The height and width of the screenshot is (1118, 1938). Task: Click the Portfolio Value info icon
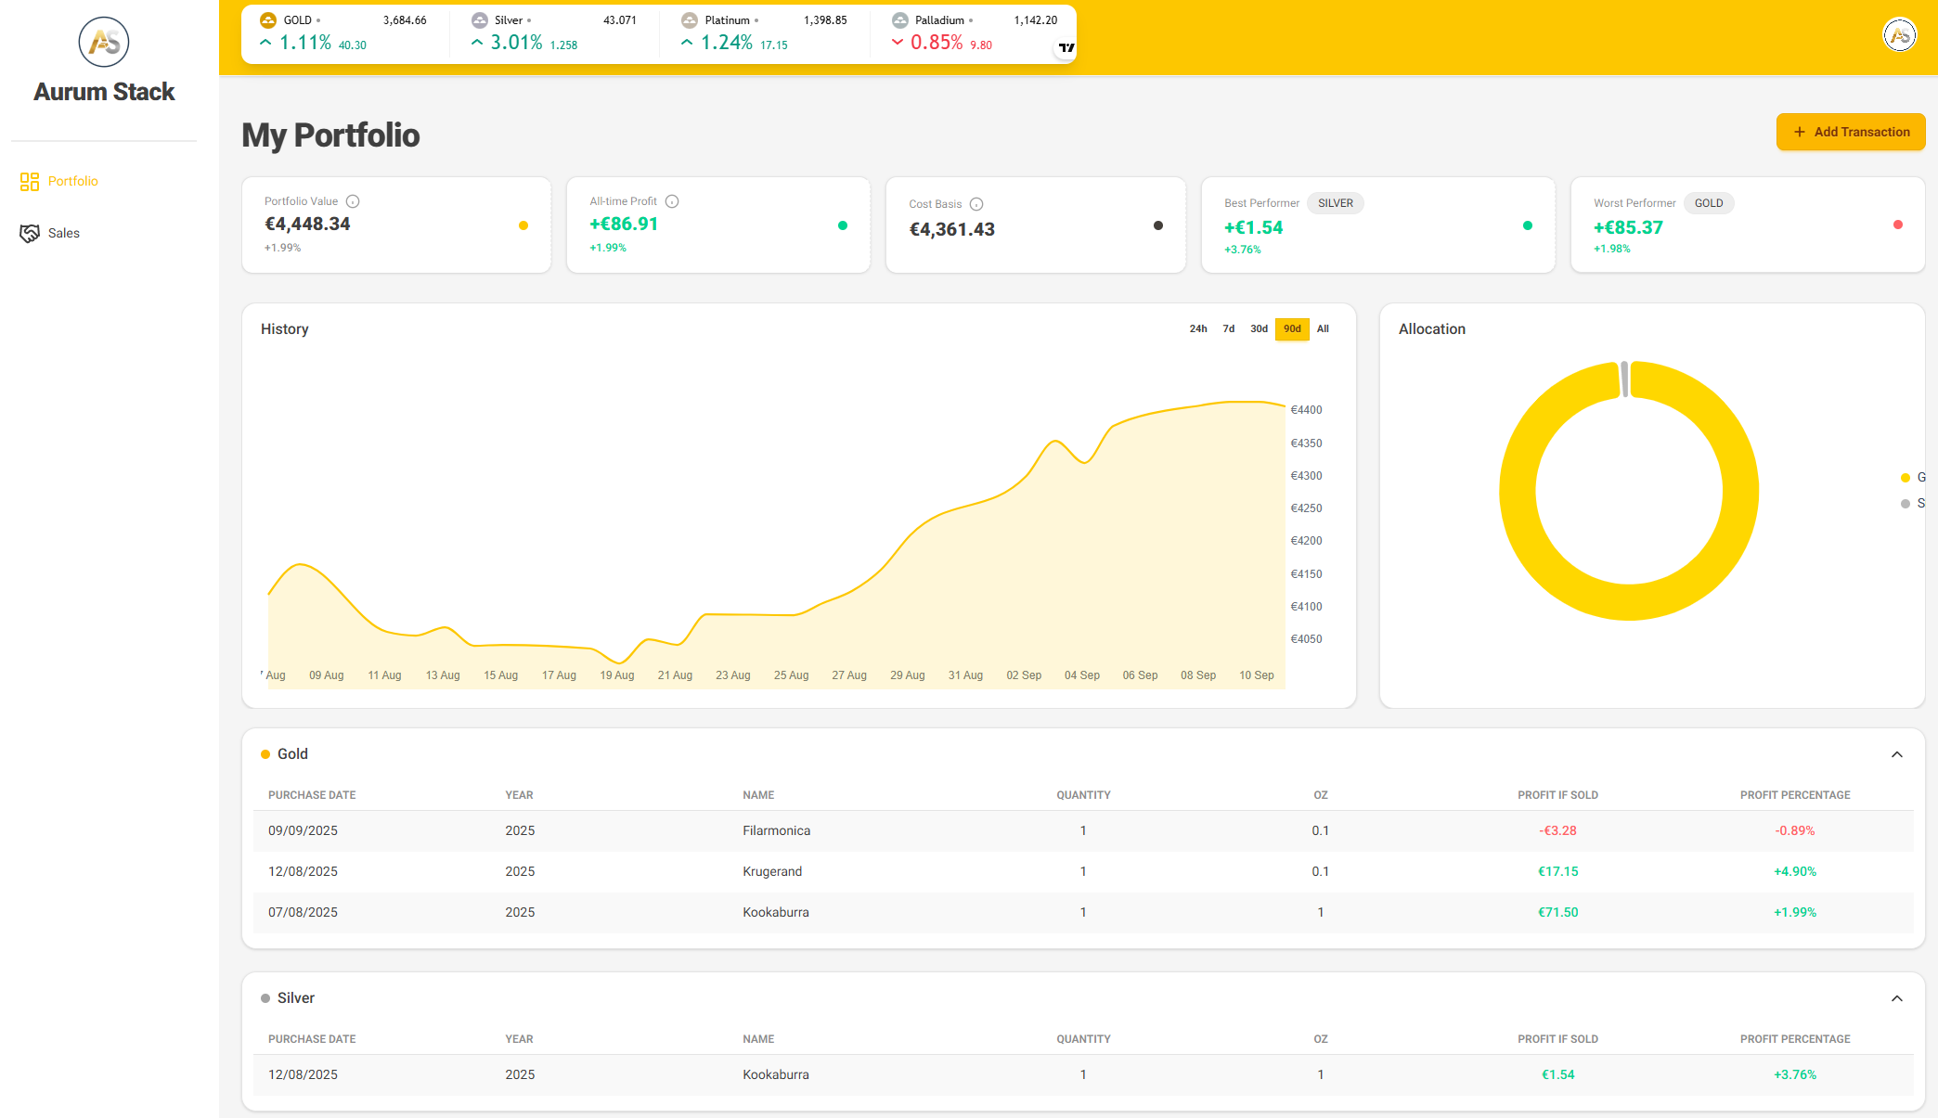353,201
